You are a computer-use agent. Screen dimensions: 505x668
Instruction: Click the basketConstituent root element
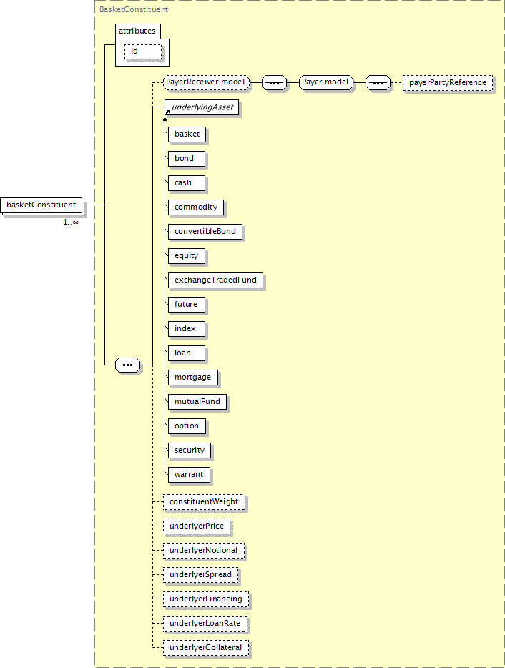tap(41, 205)
